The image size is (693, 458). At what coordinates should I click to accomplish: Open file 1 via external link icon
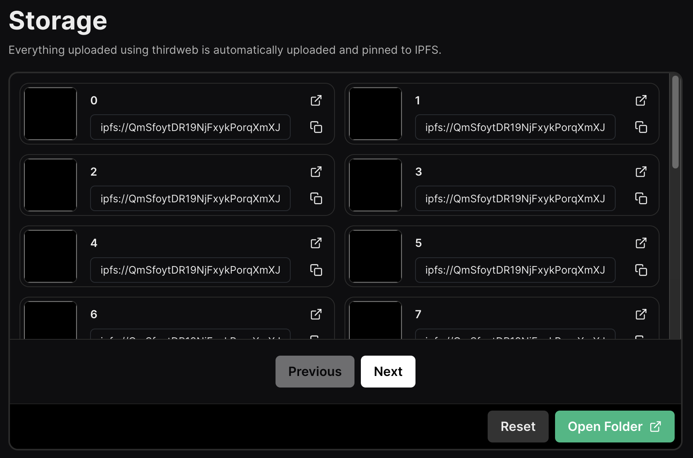[x=641, y=100]
